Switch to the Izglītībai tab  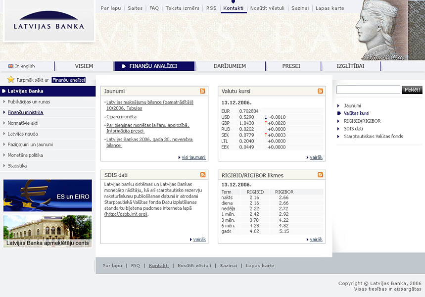[x=350, y=66]
